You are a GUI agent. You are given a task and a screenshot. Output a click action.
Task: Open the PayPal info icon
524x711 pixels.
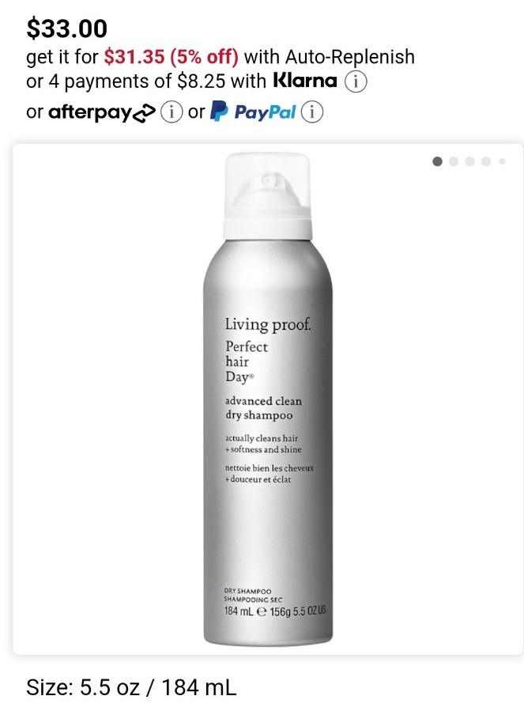point(312,112)
